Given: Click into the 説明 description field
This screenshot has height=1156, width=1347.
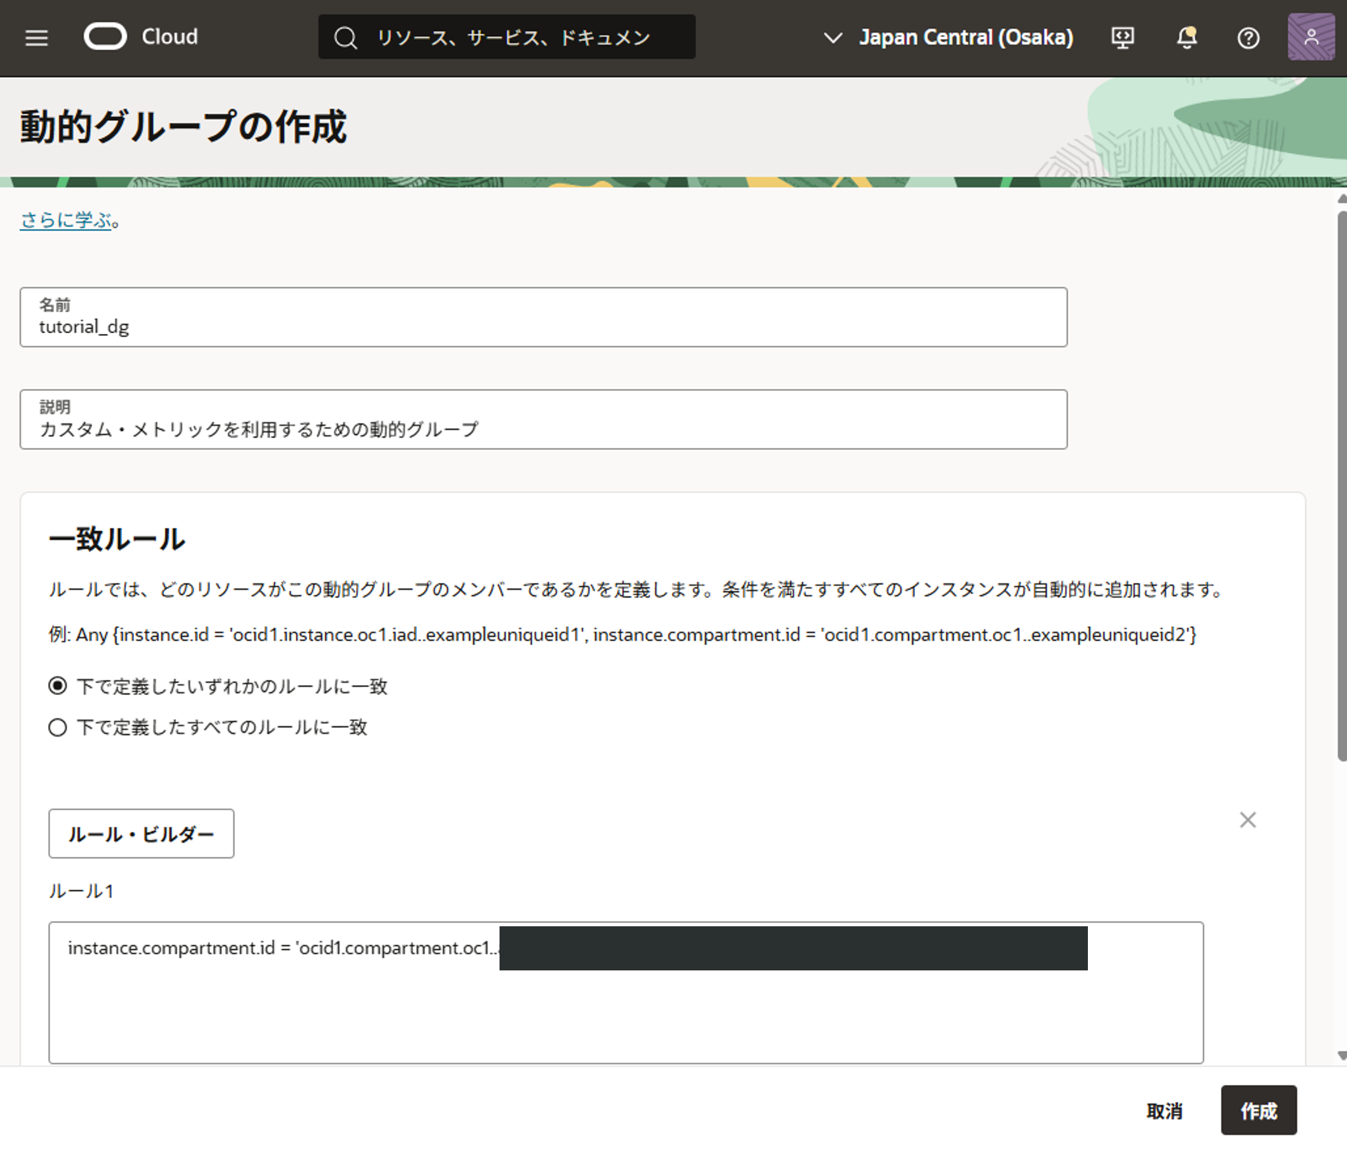Looking at the screenshot, I should [543, 419].
